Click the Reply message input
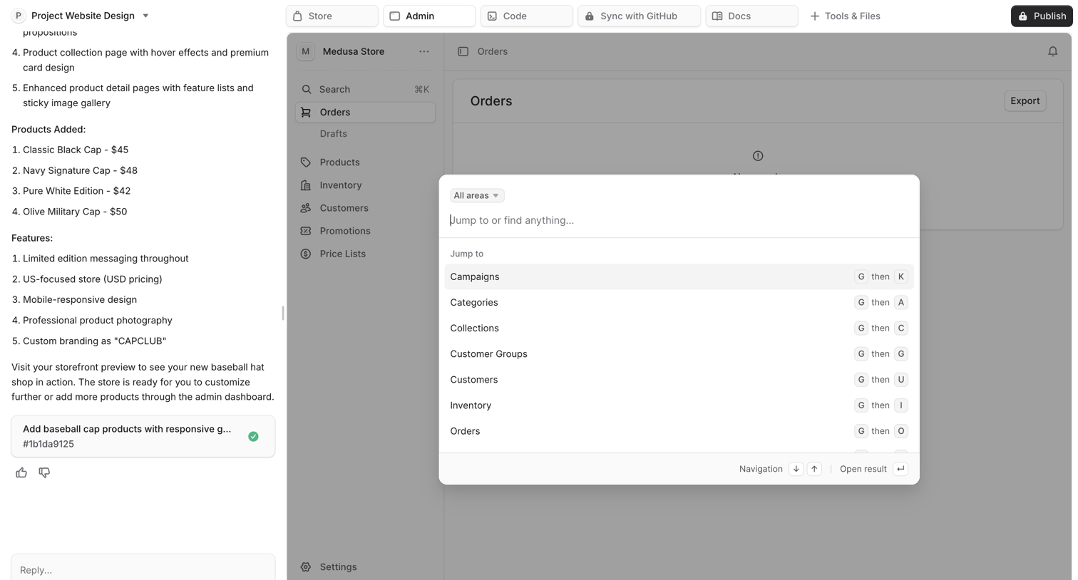1078x580 pixels. [x=143, y=569]
